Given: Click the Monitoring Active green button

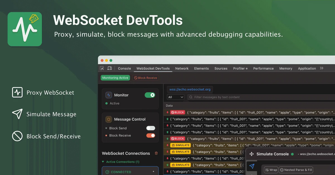Looking at the screenshot, I should pos(115,78).
